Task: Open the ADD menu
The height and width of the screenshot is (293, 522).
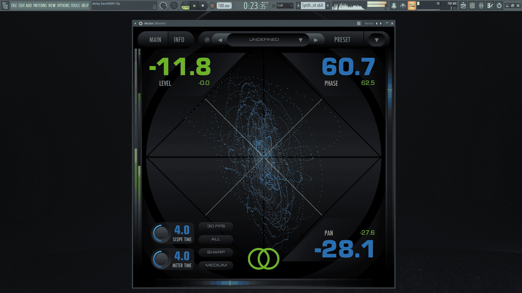Action: pos(29,5)
